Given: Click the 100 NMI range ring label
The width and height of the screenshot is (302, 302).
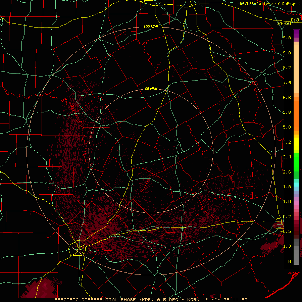Looking at the screenshot, I should 151,27.
